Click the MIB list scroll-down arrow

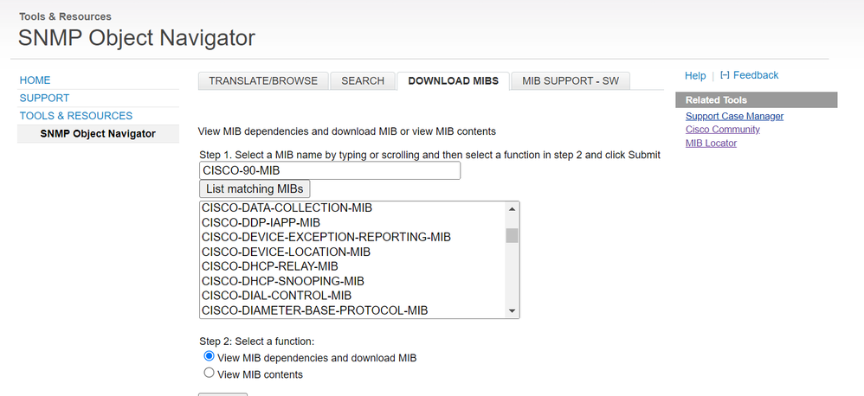(x=512, y=311)
